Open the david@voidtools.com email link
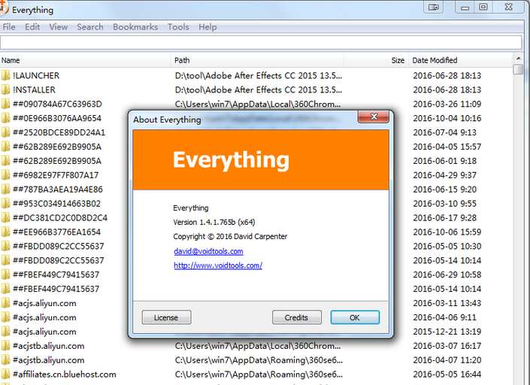This screenshot has width=530, height=385. click(208, 251)
